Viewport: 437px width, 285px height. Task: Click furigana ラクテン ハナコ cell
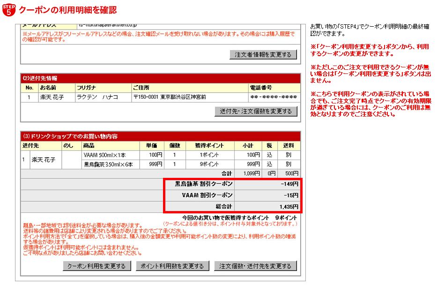[x=97, y=97]
